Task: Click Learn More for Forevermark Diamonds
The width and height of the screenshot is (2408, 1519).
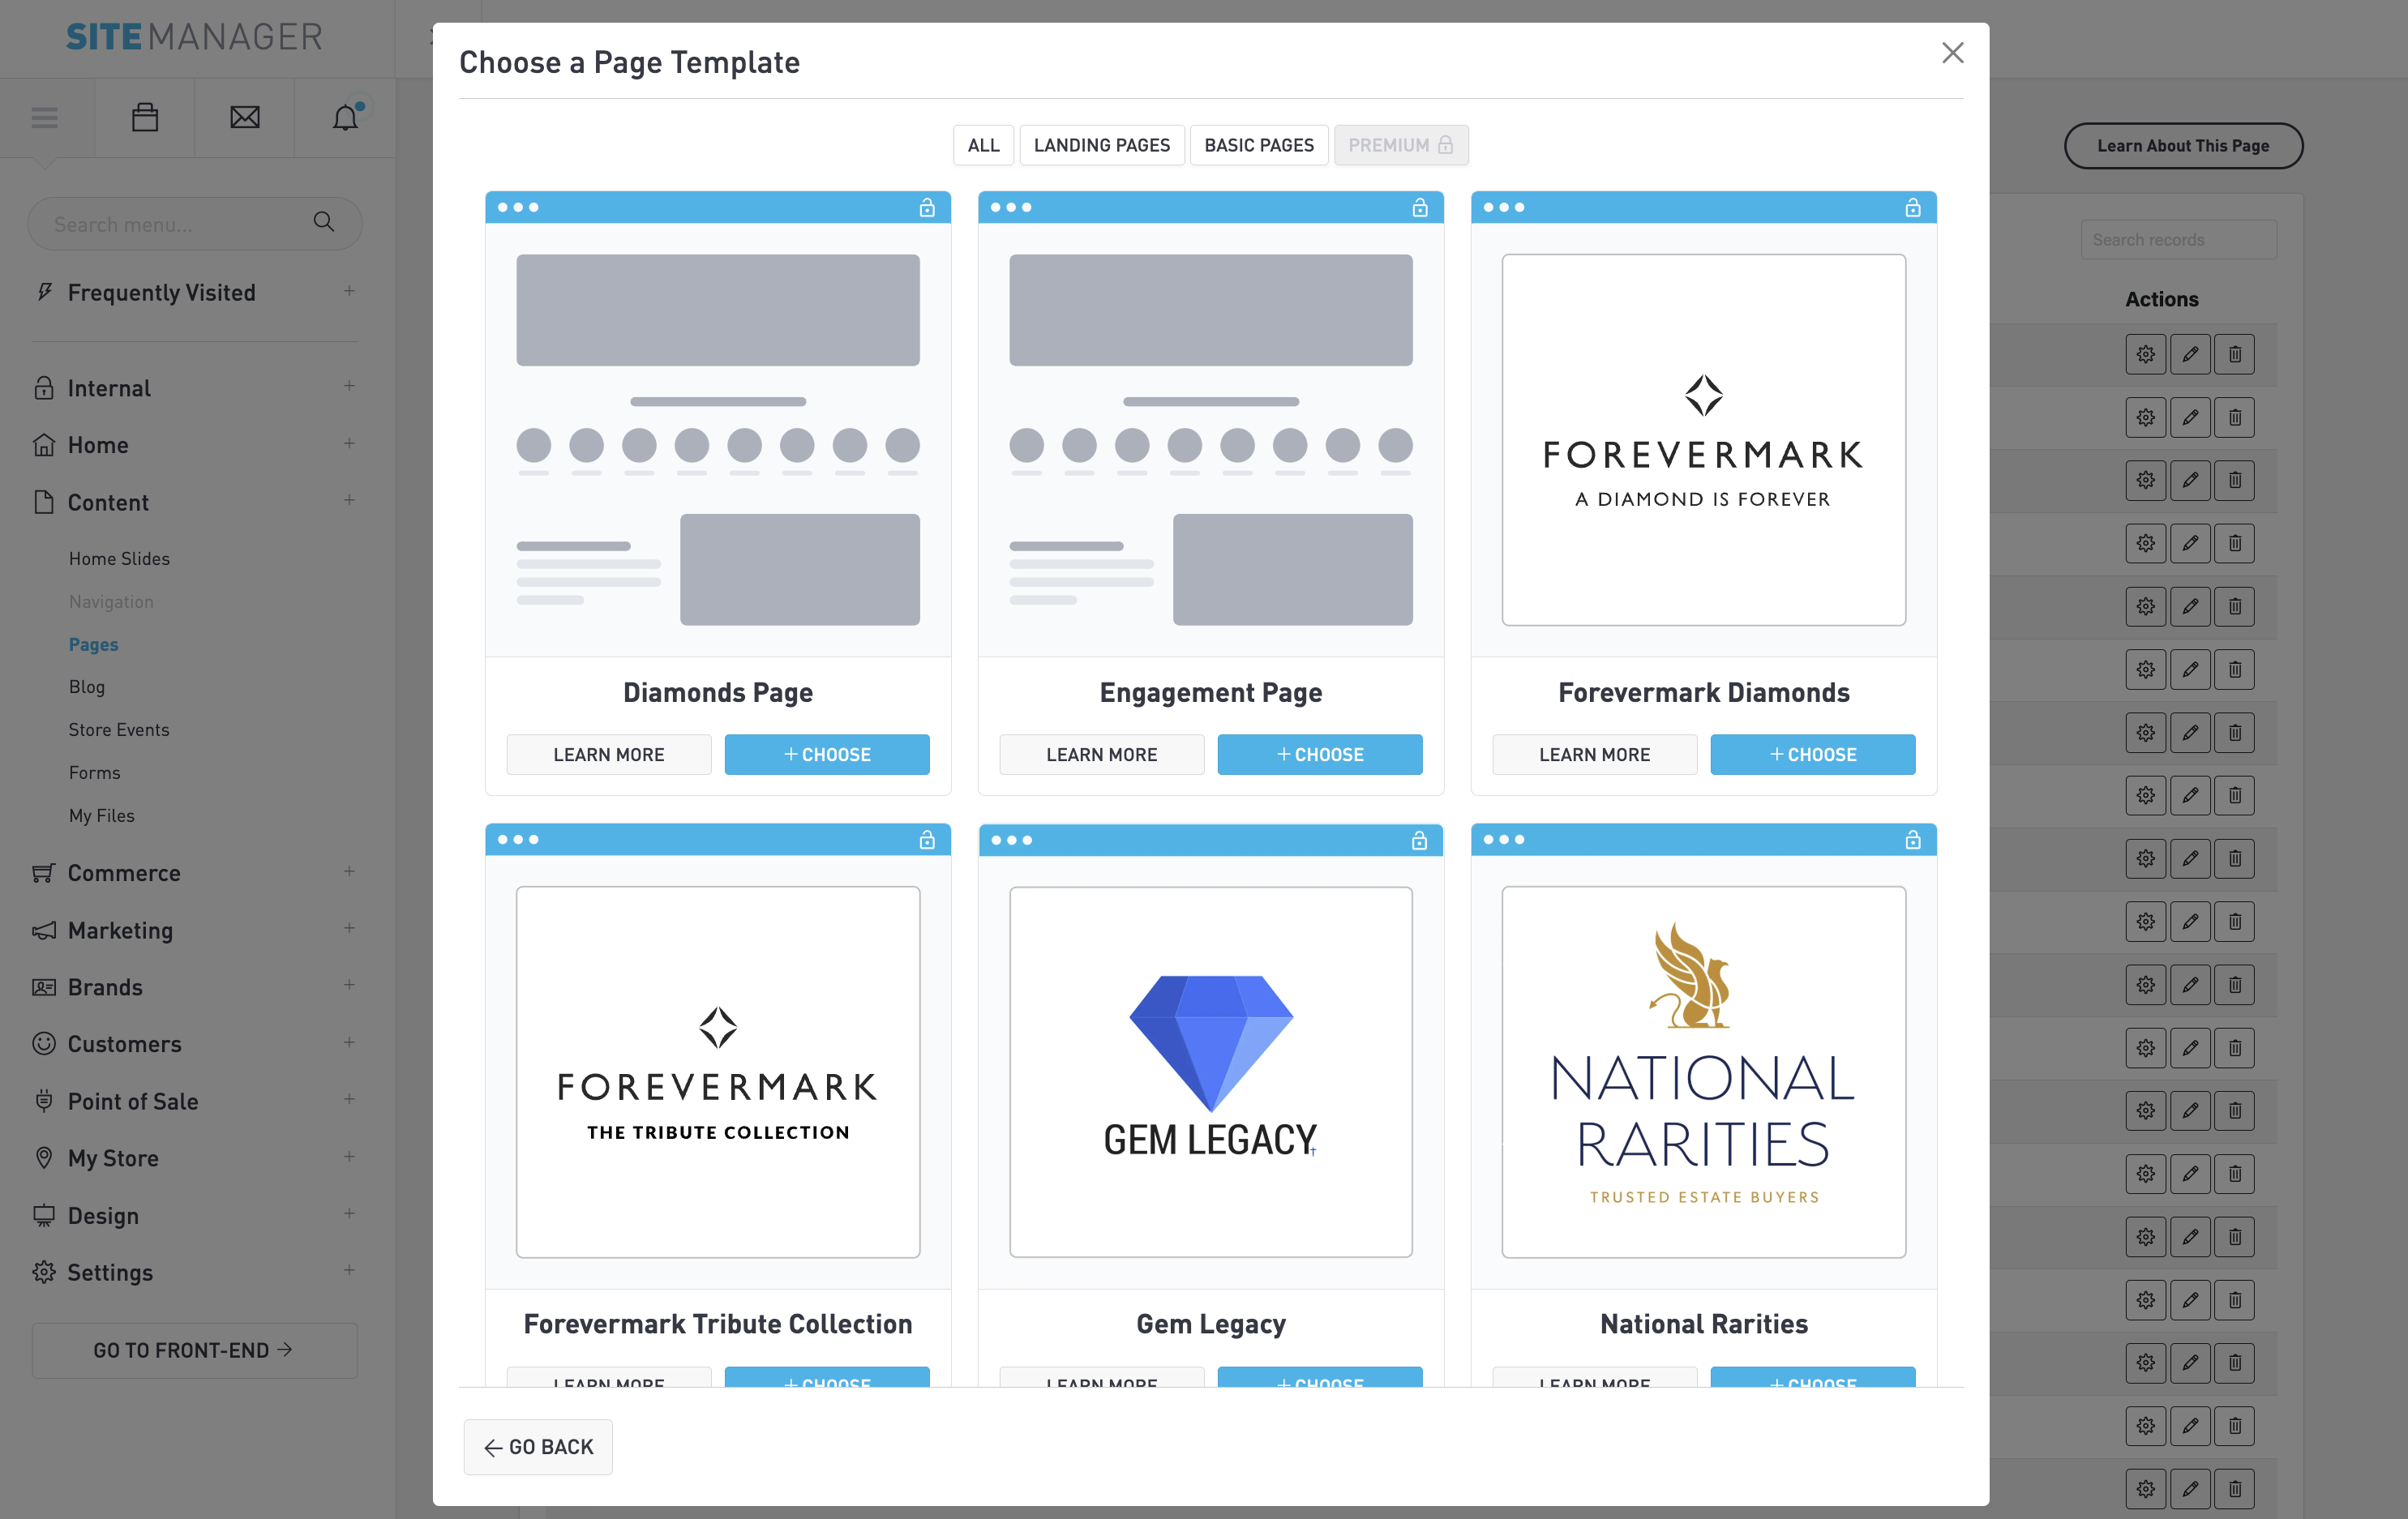Action: point(1594,754)
